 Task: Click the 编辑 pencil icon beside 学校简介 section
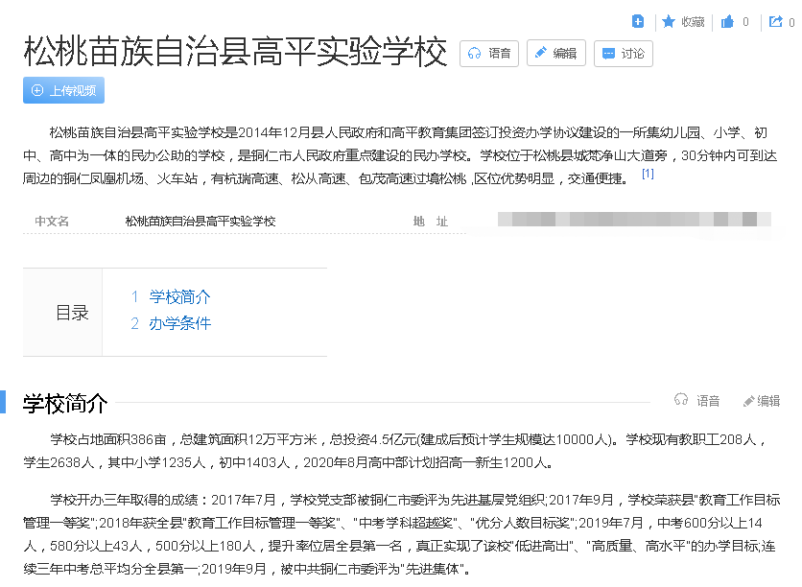click(x=751, y=400)
